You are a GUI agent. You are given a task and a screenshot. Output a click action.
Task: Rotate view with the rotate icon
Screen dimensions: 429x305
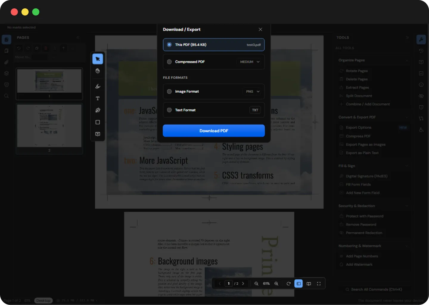tap(288, 284)
